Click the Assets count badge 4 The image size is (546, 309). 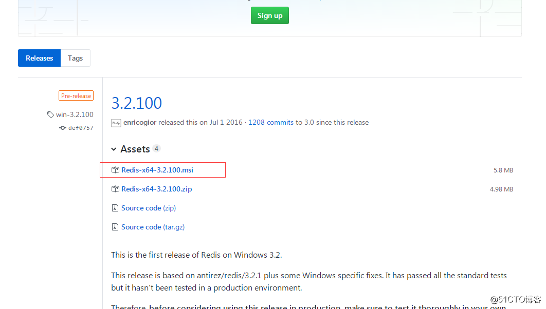[156, 149]
